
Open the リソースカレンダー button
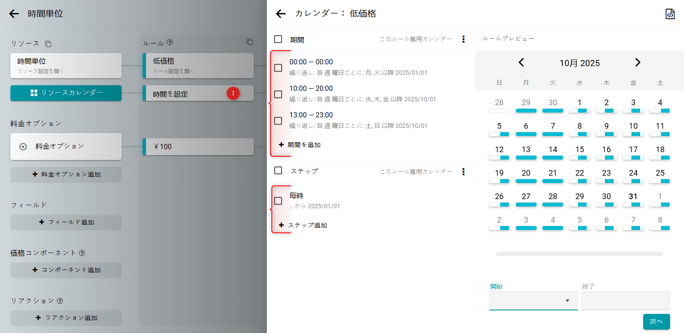tap(66, 93)
